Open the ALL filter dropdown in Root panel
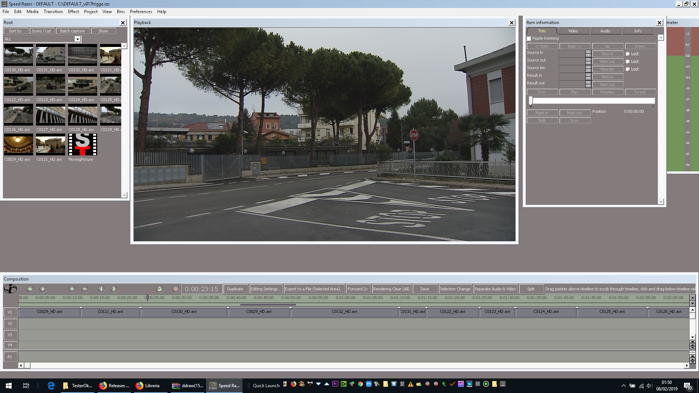This screenshot has height=393, width=699. pos(78,39)
